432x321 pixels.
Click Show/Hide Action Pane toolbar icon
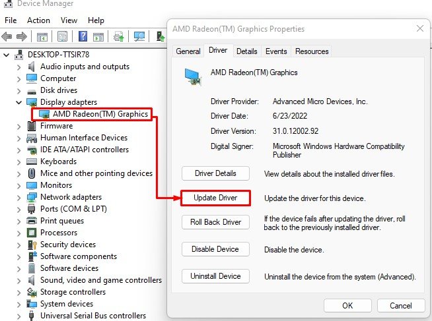tap(98, 36)
